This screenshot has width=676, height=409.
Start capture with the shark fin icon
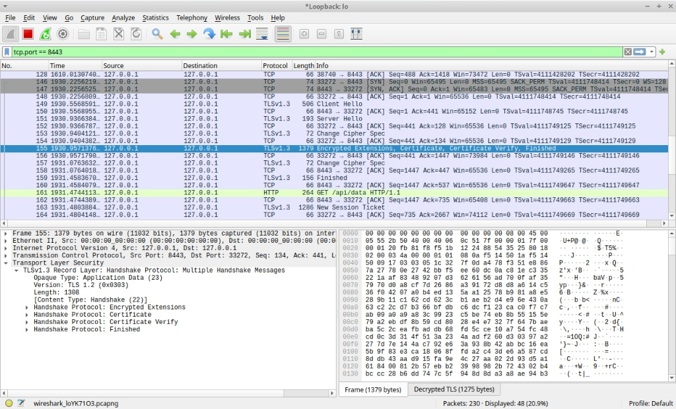(11, 34)
